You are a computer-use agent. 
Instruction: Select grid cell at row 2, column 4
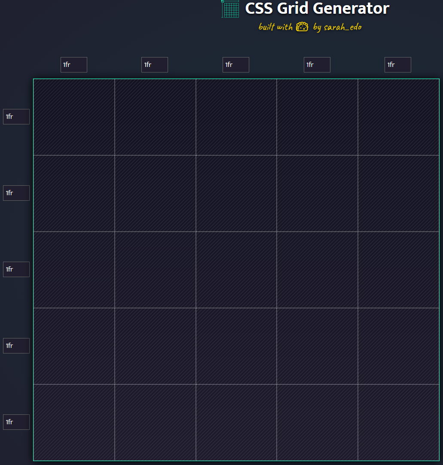[x=318, y=193]
